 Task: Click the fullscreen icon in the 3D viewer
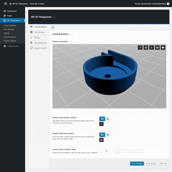pos(146,48)
